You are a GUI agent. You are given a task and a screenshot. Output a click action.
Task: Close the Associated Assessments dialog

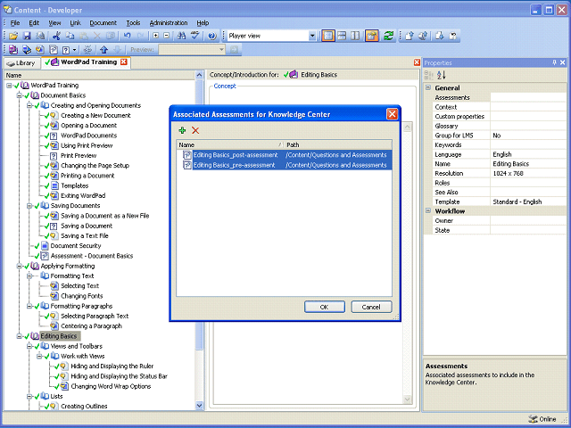pyautogui.click(x=393, y=114)
